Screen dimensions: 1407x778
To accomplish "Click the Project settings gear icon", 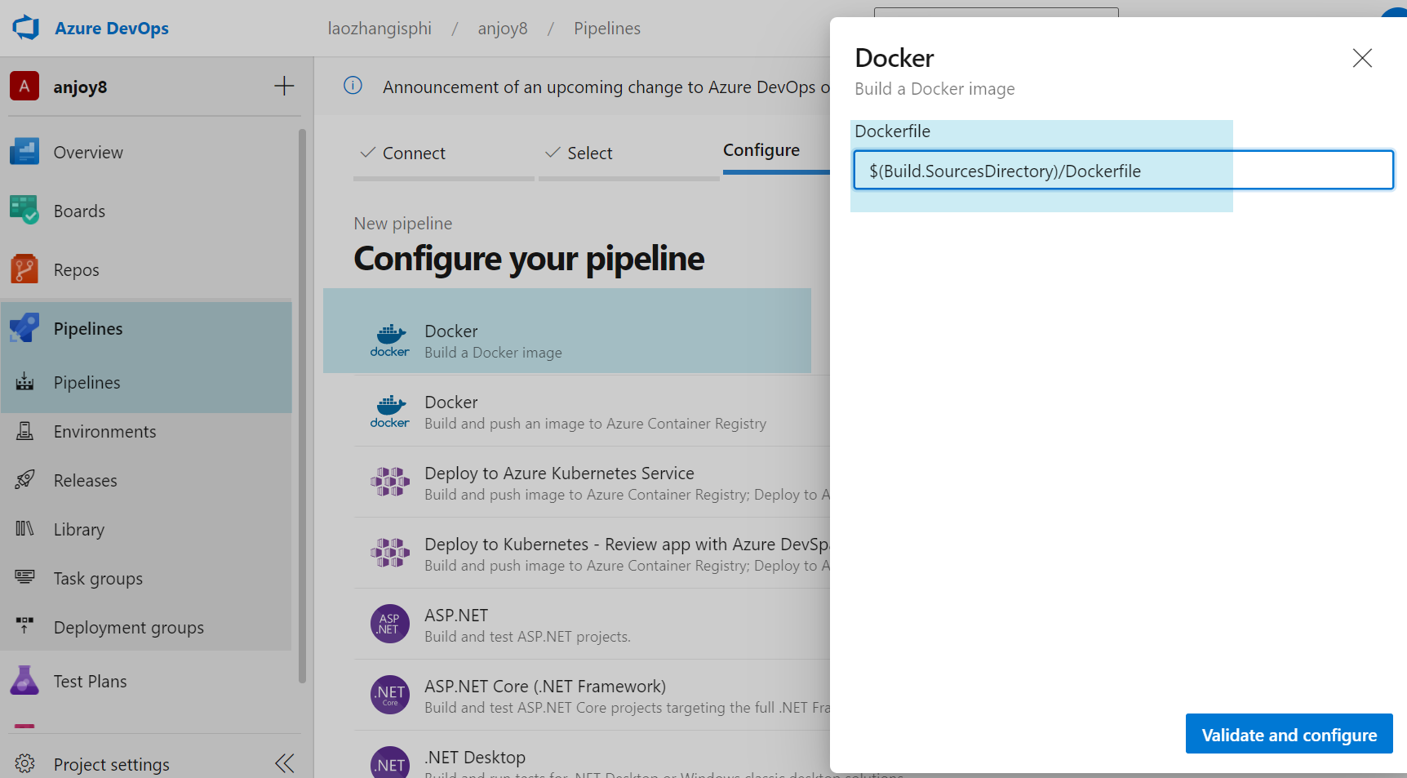I will click(24, 764).
